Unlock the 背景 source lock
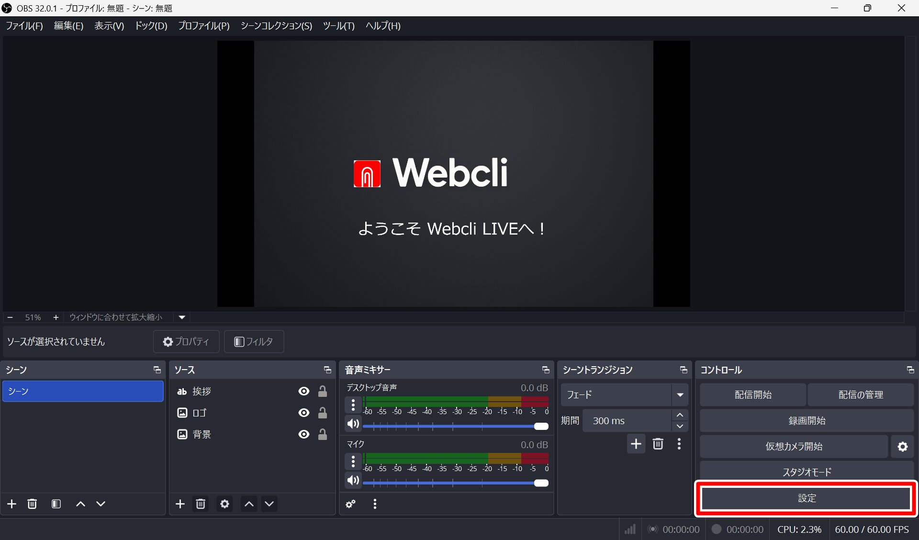The image size is (919, 540). click(x=323, y=434)
